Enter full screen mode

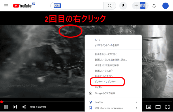pos(168,107)
